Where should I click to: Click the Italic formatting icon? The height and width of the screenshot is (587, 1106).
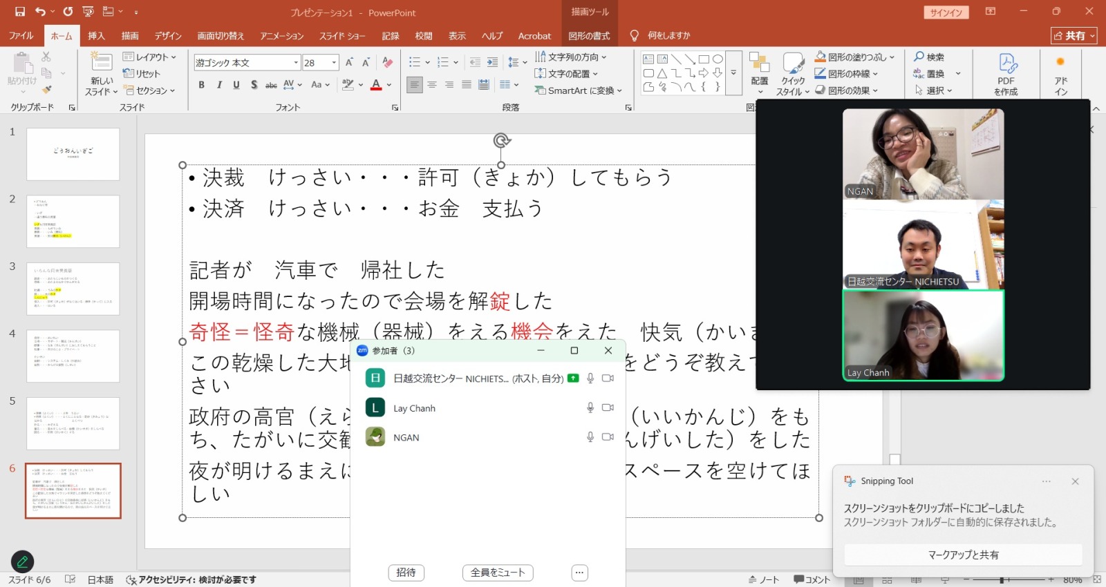click(219, 84)
